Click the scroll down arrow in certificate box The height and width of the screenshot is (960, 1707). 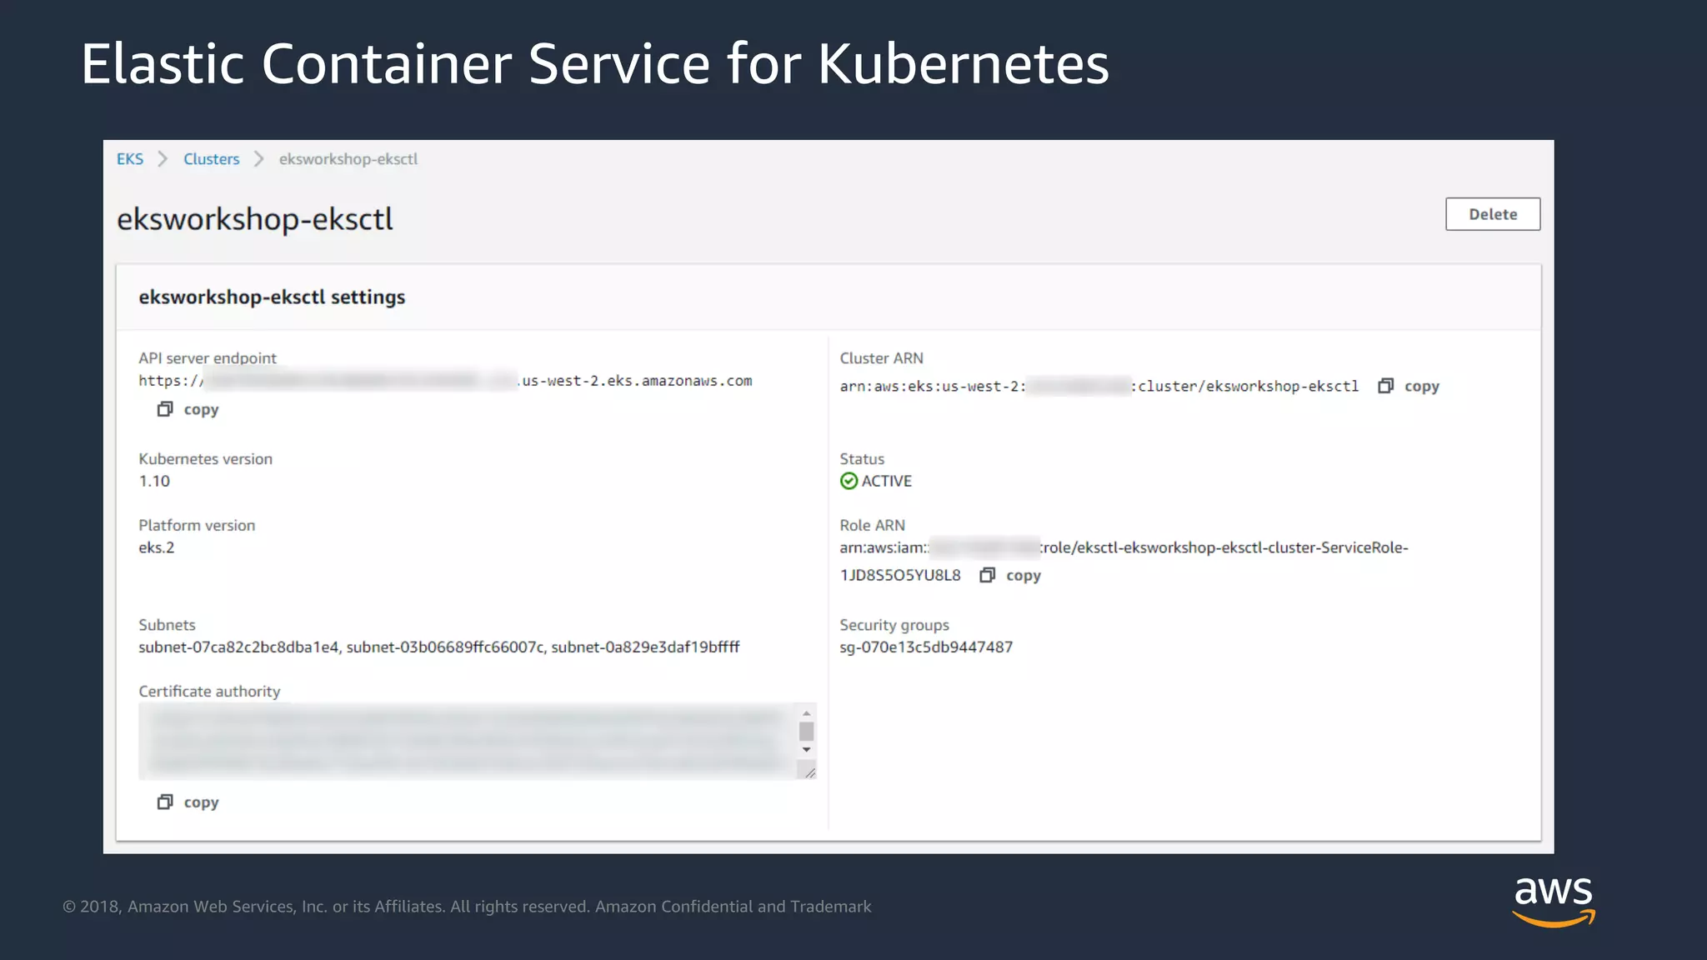pos(806,749)
